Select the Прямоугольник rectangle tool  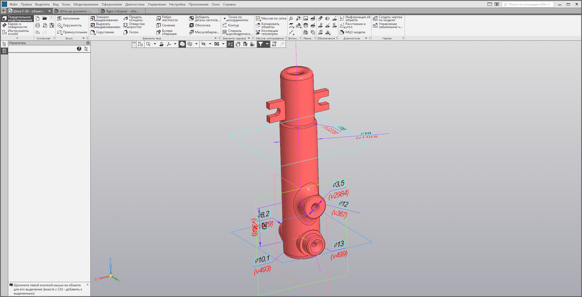[72, 32]
